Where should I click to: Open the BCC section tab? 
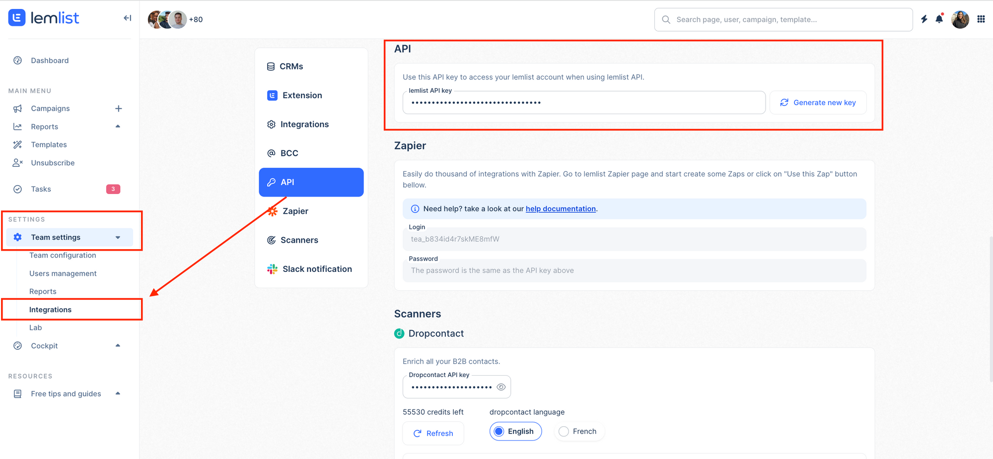click(x=311, y=153)
